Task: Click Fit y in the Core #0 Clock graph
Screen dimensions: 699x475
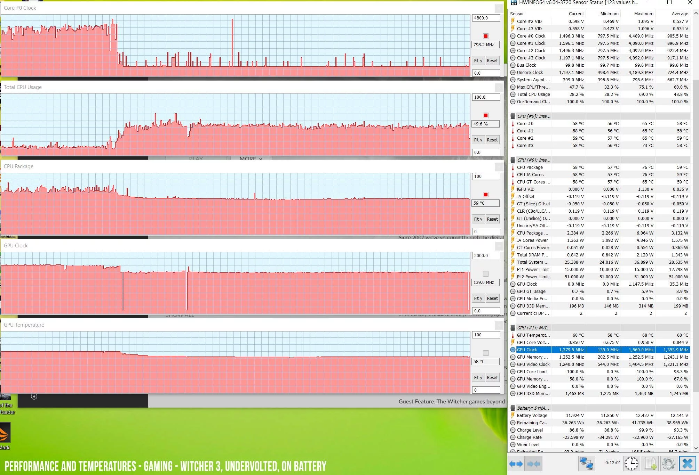Action: (478, 60)
